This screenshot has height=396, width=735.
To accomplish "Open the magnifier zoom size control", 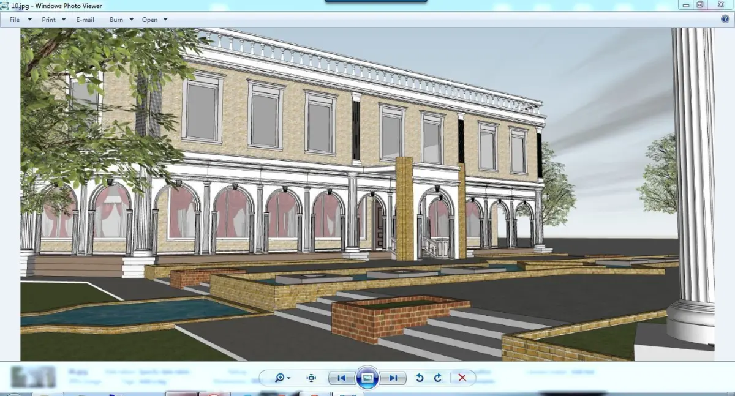I will tap(282, 378).
